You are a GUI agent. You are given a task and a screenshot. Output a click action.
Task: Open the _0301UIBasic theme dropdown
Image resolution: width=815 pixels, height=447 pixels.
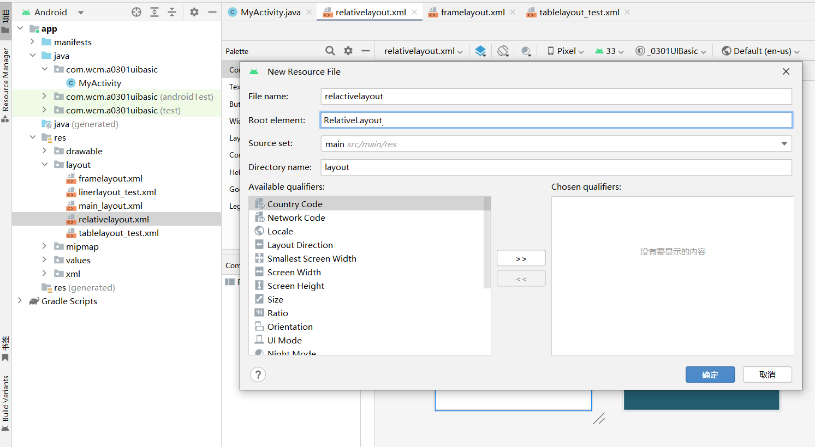tap(671, 51)
